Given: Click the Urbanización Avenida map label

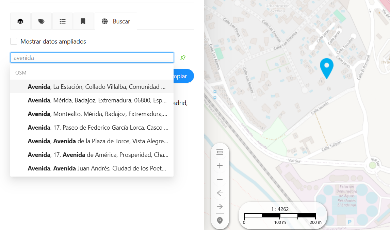Looking at the screenshot, I should (277, 9).
